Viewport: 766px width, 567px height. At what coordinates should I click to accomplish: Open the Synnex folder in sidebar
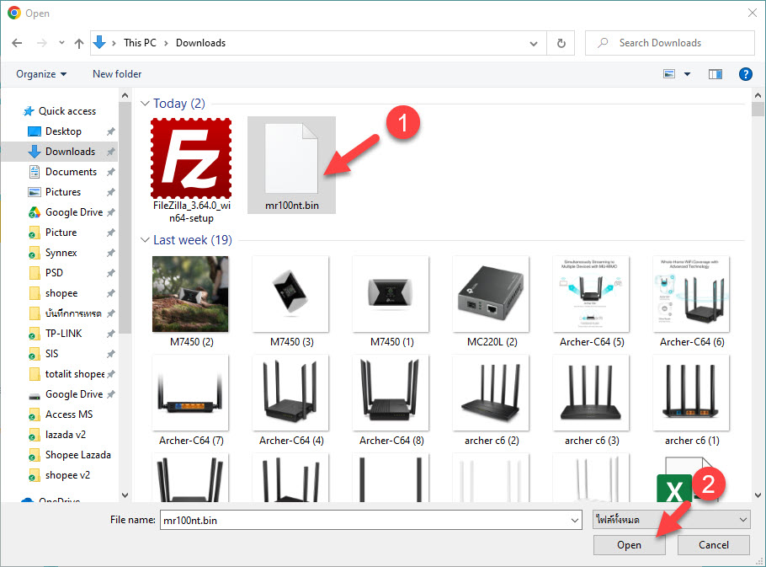(53, 253)
